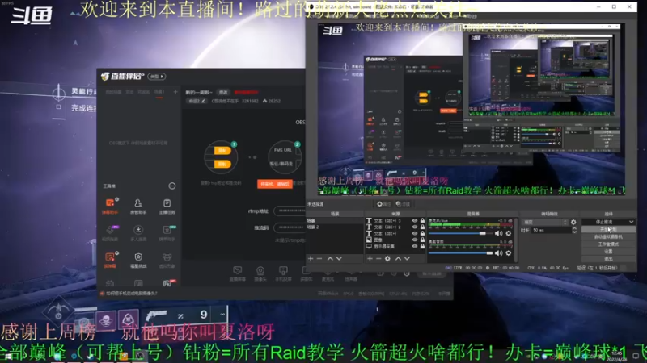This screenshot has height=363, width=647.
Task: Click the 滤镜 filters button above the docks
Action: 403,204
